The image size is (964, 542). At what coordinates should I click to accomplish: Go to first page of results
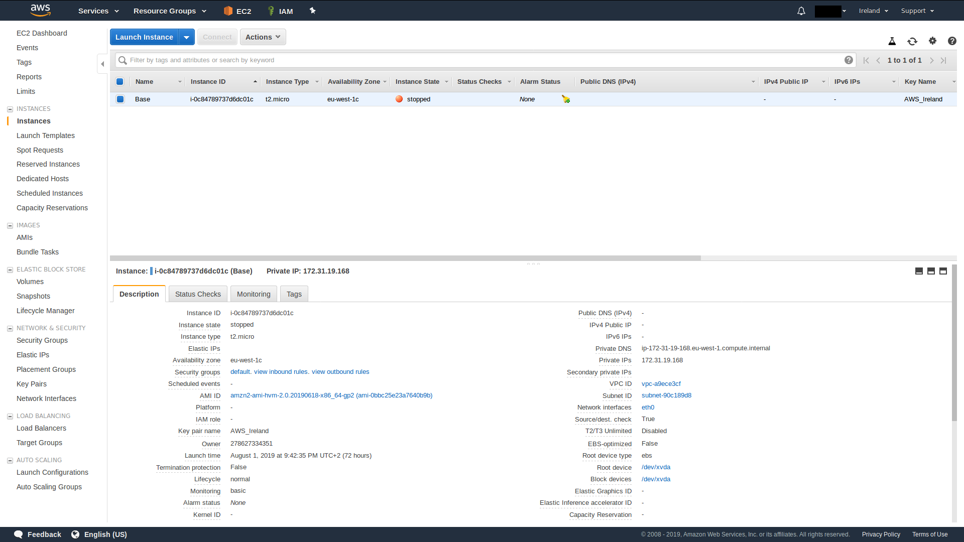pyautogui.click(x=866, y=60)
